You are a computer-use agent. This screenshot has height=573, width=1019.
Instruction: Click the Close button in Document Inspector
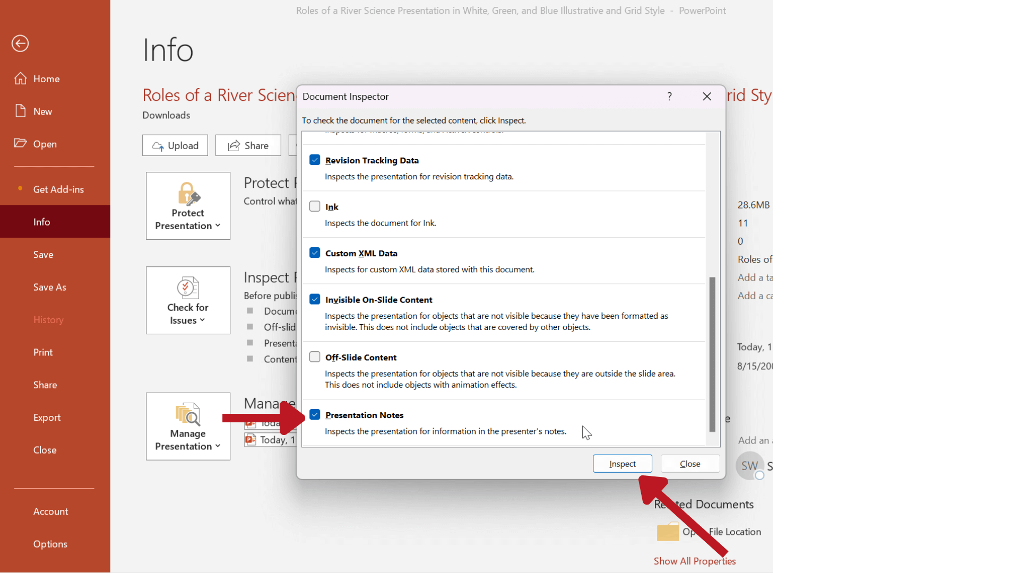pos(690,463)
